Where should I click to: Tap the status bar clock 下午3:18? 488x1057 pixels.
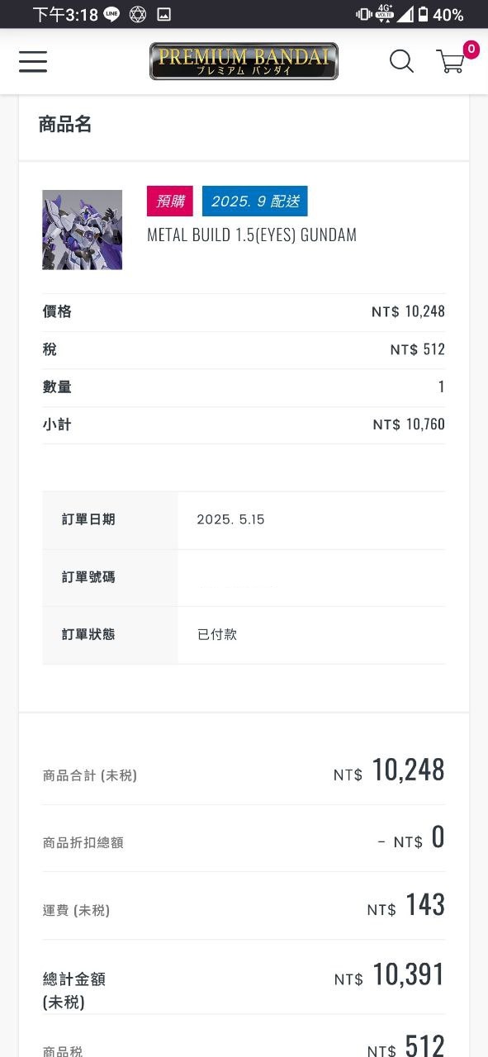(x=65, y=14)
